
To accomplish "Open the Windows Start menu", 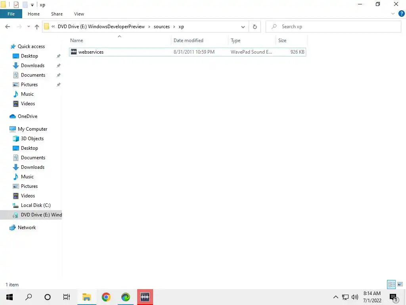I will coord(10,297).
